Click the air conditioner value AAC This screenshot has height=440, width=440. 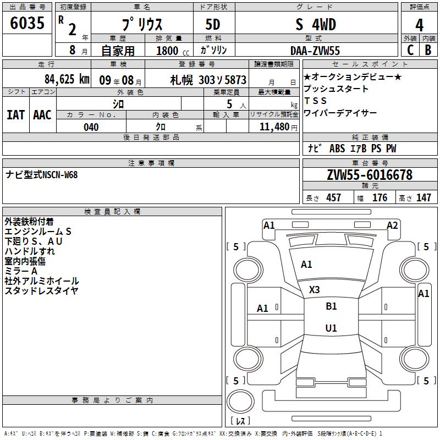pos(42,115)
